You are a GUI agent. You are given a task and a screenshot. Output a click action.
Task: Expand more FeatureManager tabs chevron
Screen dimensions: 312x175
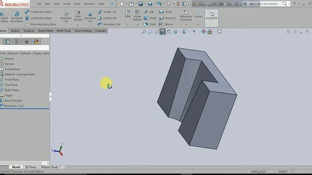(47, 41)
